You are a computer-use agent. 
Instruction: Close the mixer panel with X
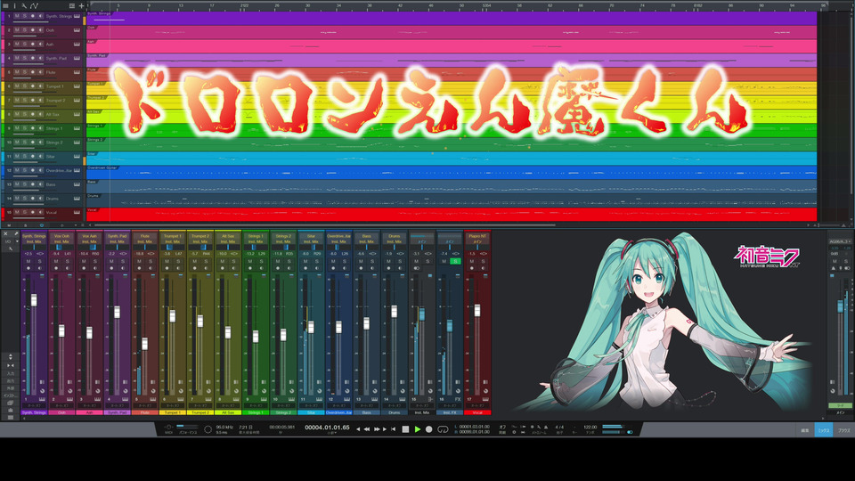pyautogui.click(x=5, y=233)
